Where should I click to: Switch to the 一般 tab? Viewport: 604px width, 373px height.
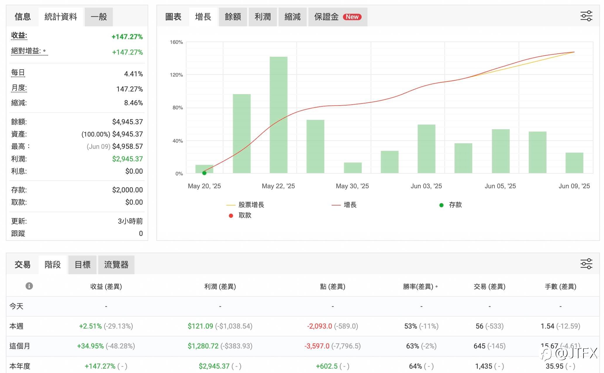coord(99,17)
